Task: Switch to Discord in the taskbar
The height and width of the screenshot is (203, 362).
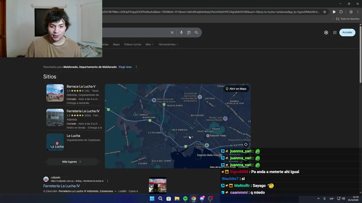Action: click(202, 198)
